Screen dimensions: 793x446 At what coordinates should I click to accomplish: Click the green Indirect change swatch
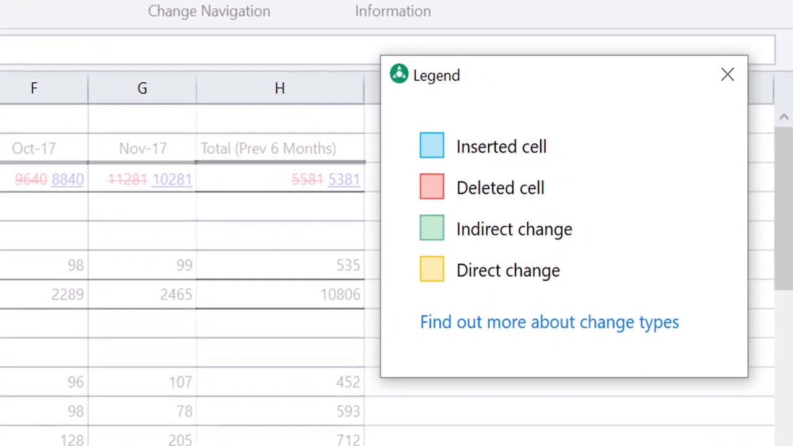coord(432,228)
